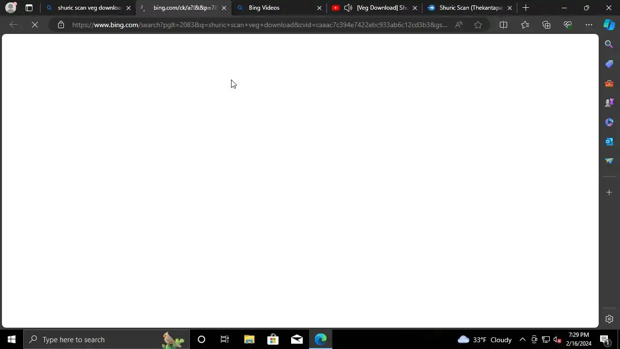Open sidebar settings gear
620x349 pixels.
[609, 319]
